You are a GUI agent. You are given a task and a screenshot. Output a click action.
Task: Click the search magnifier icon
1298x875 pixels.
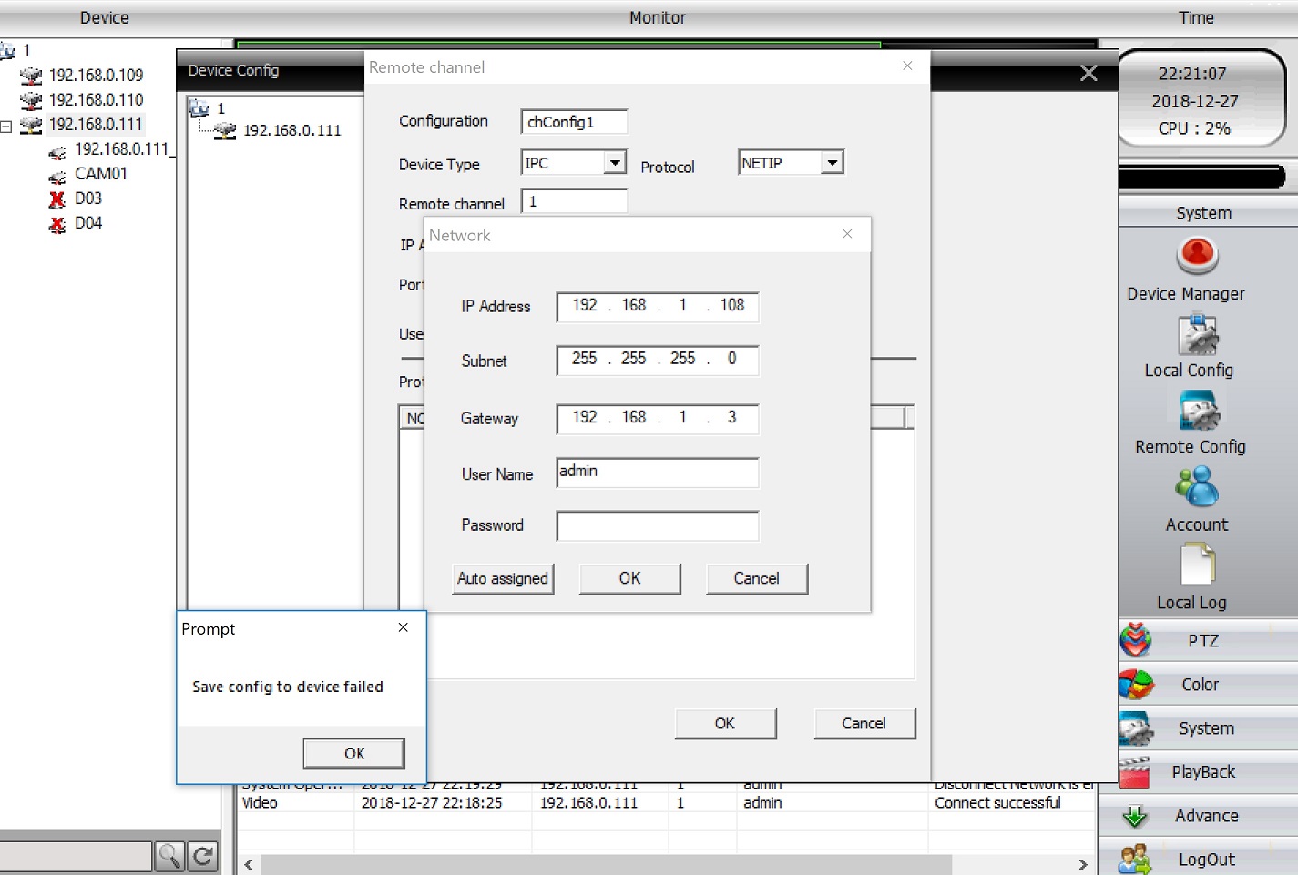(169, 856)
